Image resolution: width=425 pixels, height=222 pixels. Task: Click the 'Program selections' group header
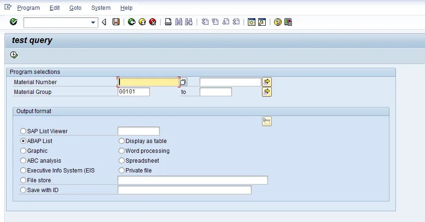pos(35,72)
